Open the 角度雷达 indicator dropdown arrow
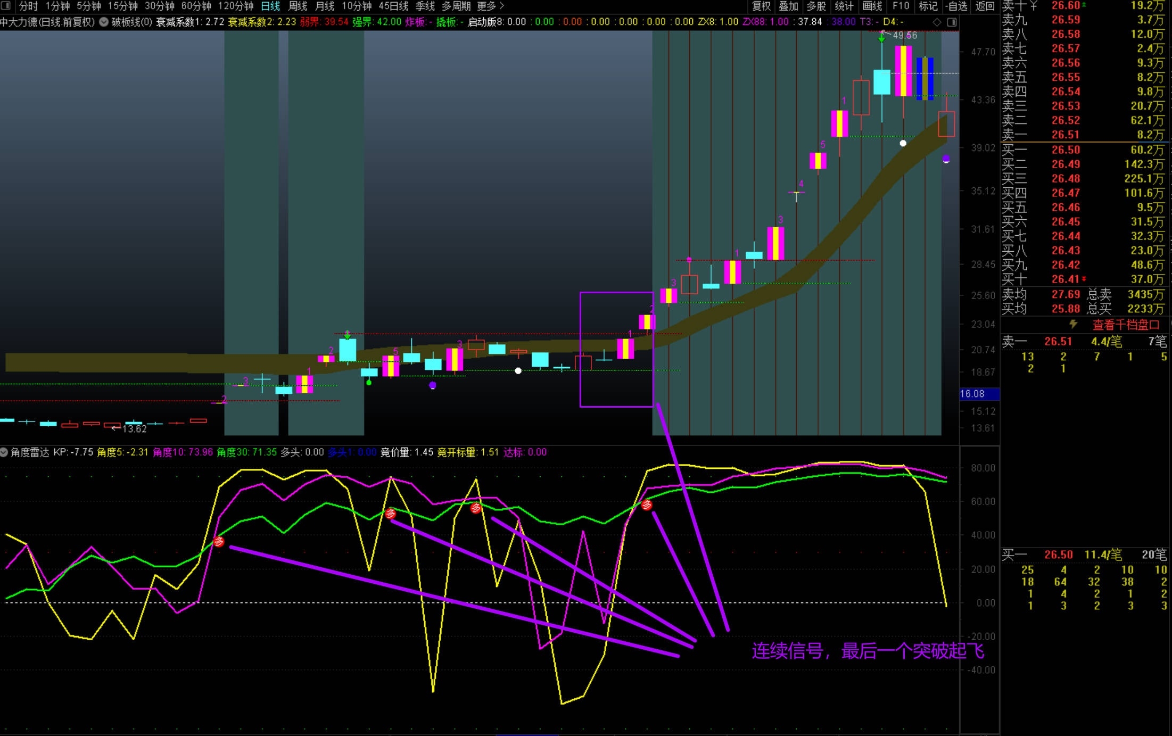1172x736 pixels. pos(4,452)
